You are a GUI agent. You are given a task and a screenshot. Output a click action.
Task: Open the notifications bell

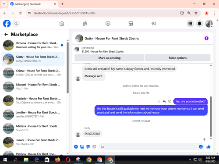coord(199,24)
